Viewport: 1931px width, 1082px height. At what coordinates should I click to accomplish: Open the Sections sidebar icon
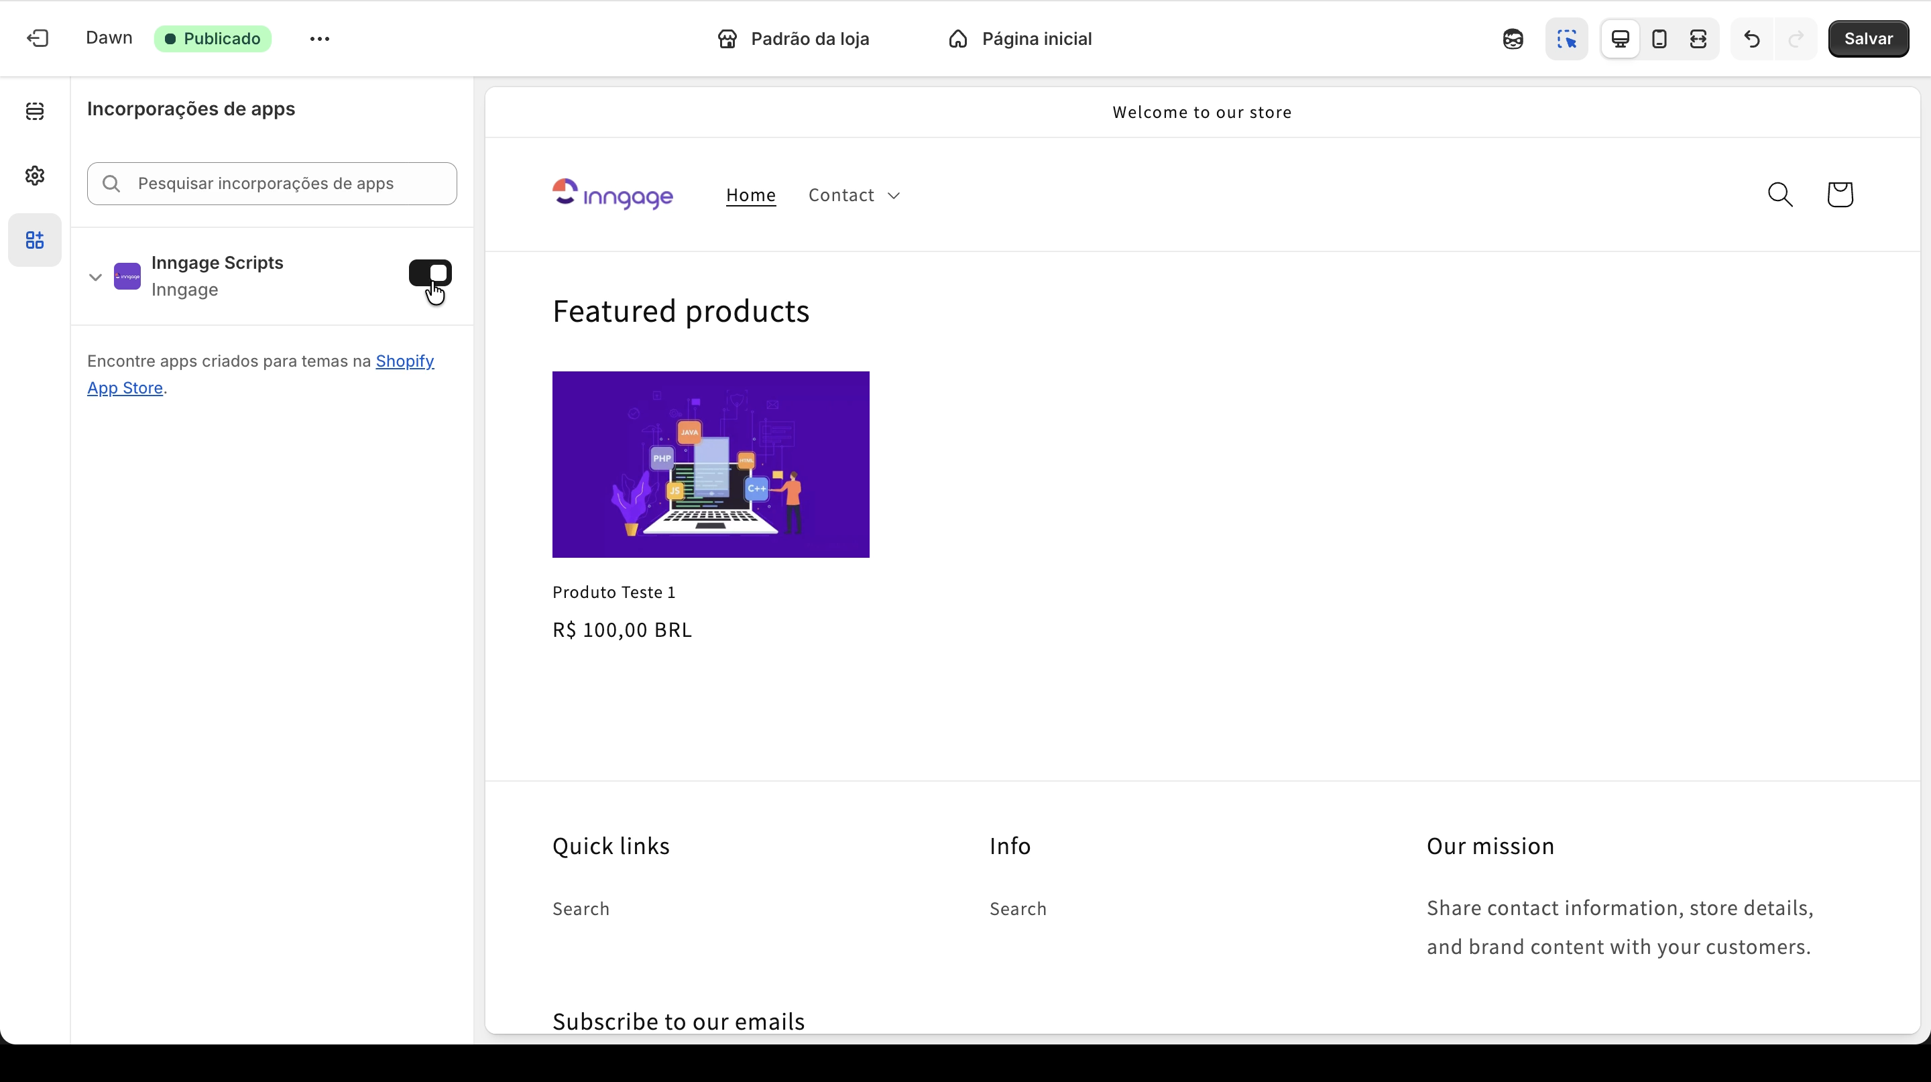coord(34,112)
